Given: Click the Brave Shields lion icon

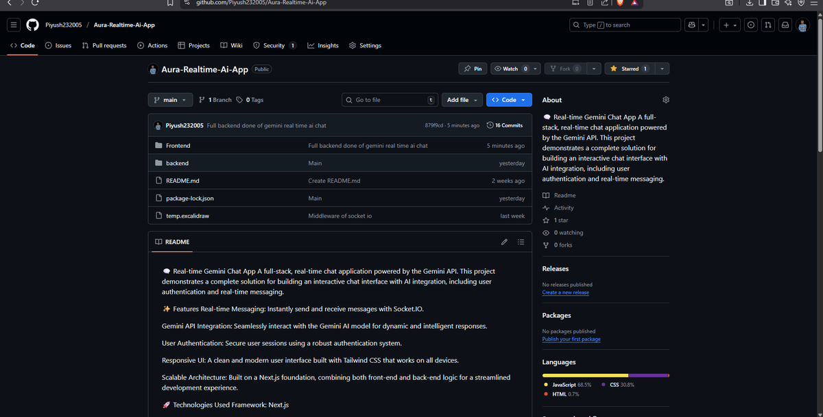Looking at the screenshot, I should pyautogui.click(x=620, y=3).
